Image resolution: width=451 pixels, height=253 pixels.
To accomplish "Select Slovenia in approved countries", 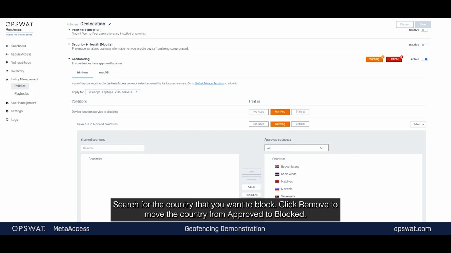I will (286, 189).
